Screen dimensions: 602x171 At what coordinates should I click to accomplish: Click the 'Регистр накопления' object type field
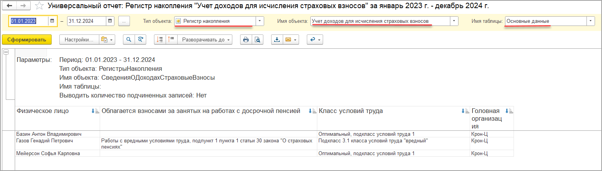click(215, 21)
